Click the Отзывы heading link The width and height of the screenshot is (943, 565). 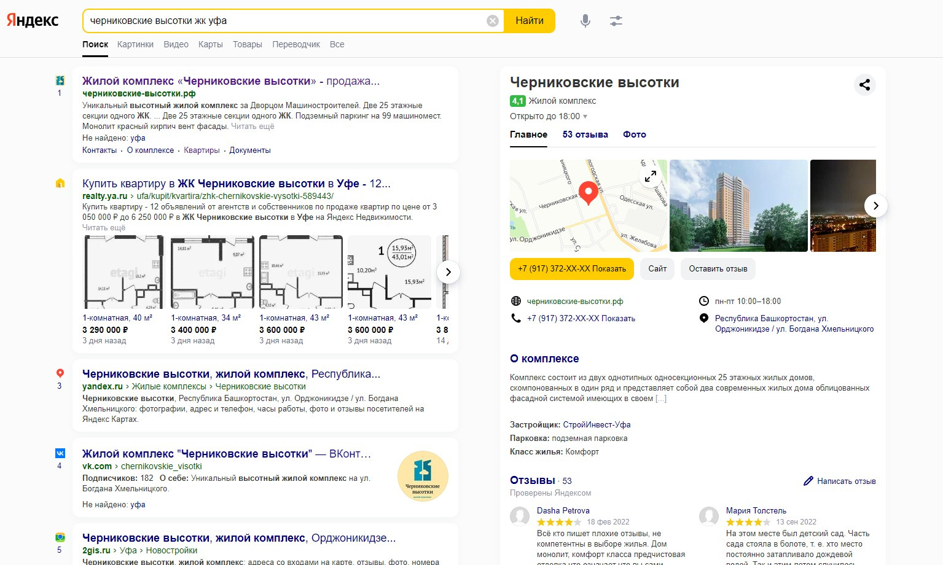pos(533,480)
